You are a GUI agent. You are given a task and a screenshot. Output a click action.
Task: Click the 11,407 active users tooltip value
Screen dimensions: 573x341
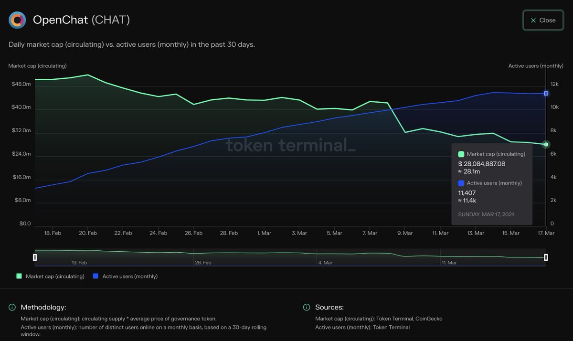tap(466, 193)
